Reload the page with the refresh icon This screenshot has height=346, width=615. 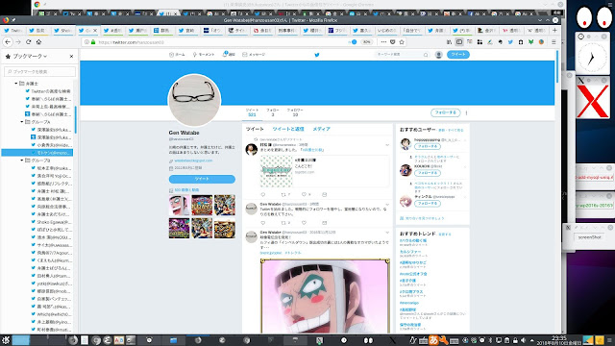(28, 42)
